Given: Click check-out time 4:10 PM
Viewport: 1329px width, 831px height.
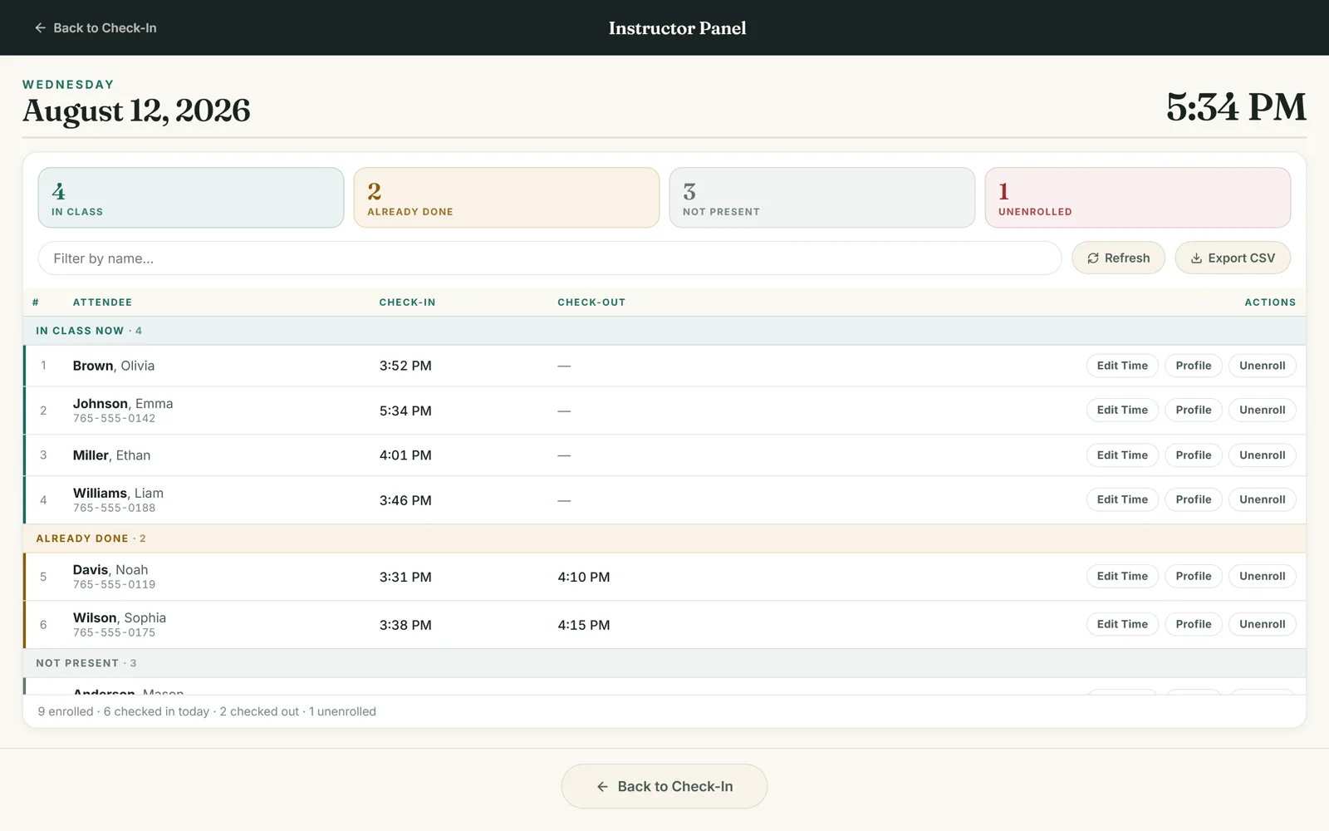Looking at the screenshot, I should [584, 577].
